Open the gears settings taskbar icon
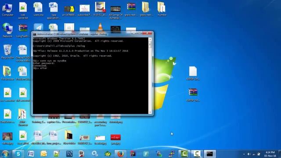 (95, 154)
